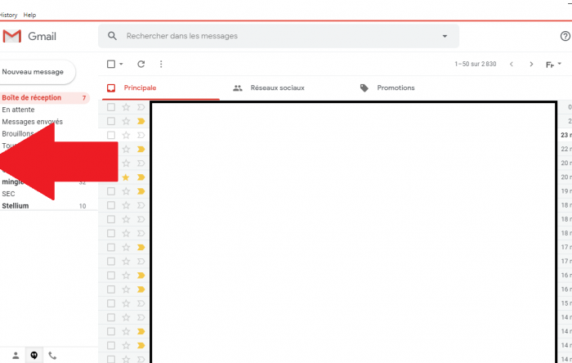This screenshot has width=572, height=363.
Task: Open the SEC label
Action: click(x=8, y=194)
